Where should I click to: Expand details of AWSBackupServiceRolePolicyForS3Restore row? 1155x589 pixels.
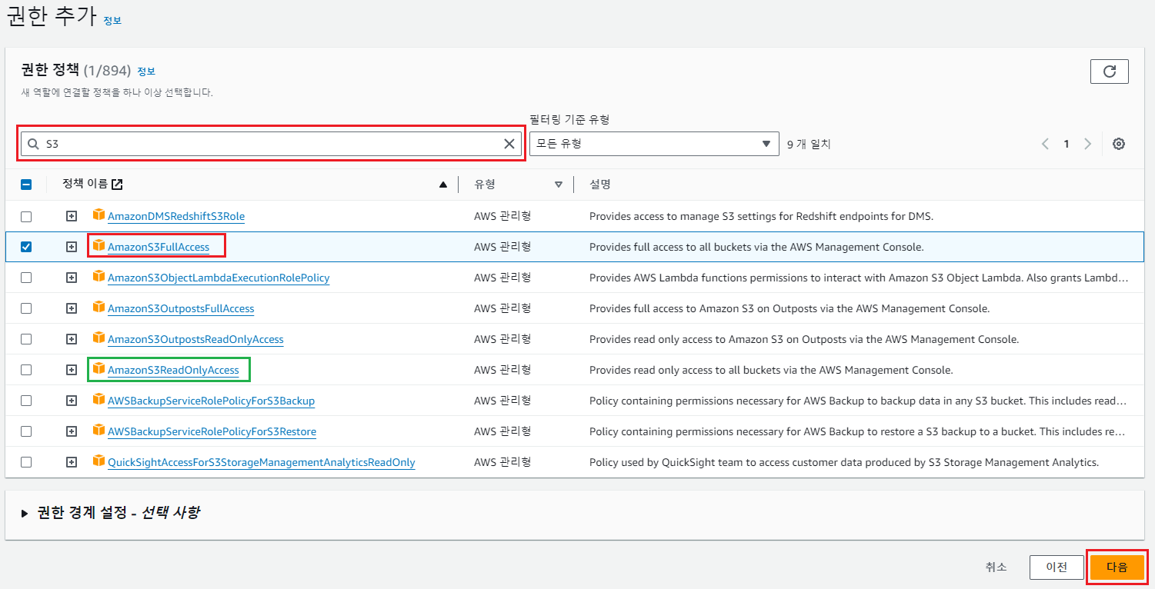click(x=72, y=431)
